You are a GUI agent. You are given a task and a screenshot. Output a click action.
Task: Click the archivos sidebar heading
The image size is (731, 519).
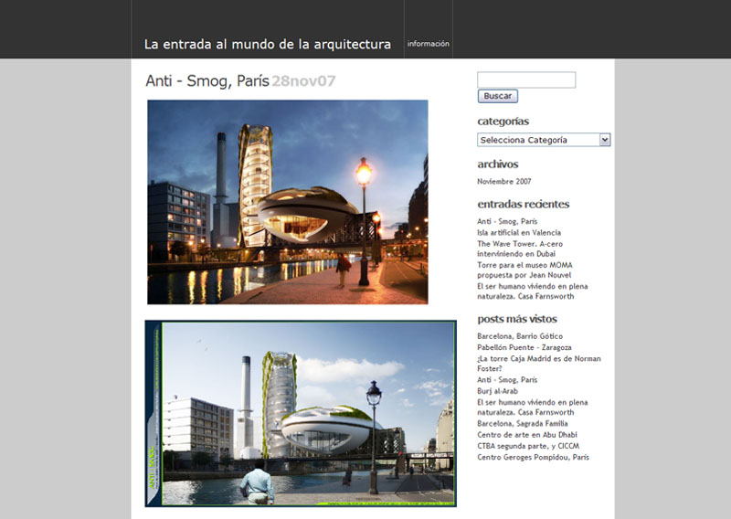tap(497, 164)
